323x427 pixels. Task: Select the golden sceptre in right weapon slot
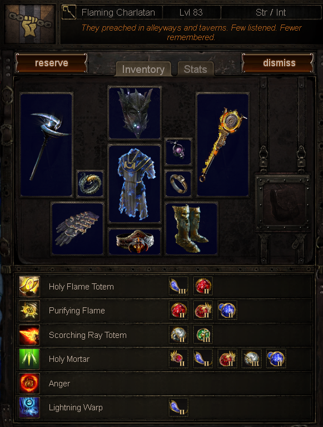(x=223, y=145)
